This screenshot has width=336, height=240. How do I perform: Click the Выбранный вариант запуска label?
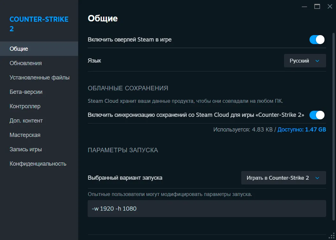coord(125,178)
